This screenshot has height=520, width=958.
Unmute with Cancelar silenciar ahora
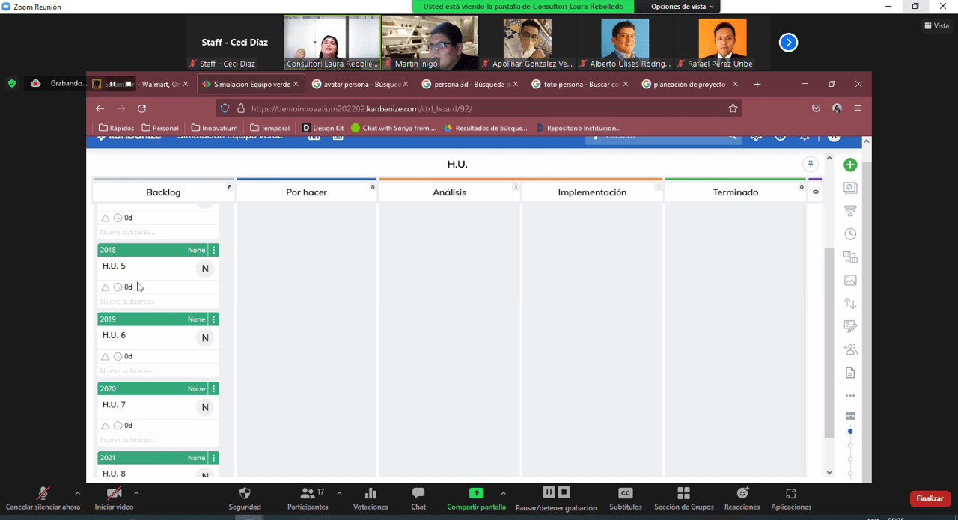pyautogui.click(x=43, y=498)
